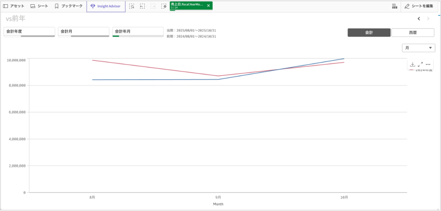Open the シート sheets menu
The image size is (441, 211).
[x=39, y=6]
